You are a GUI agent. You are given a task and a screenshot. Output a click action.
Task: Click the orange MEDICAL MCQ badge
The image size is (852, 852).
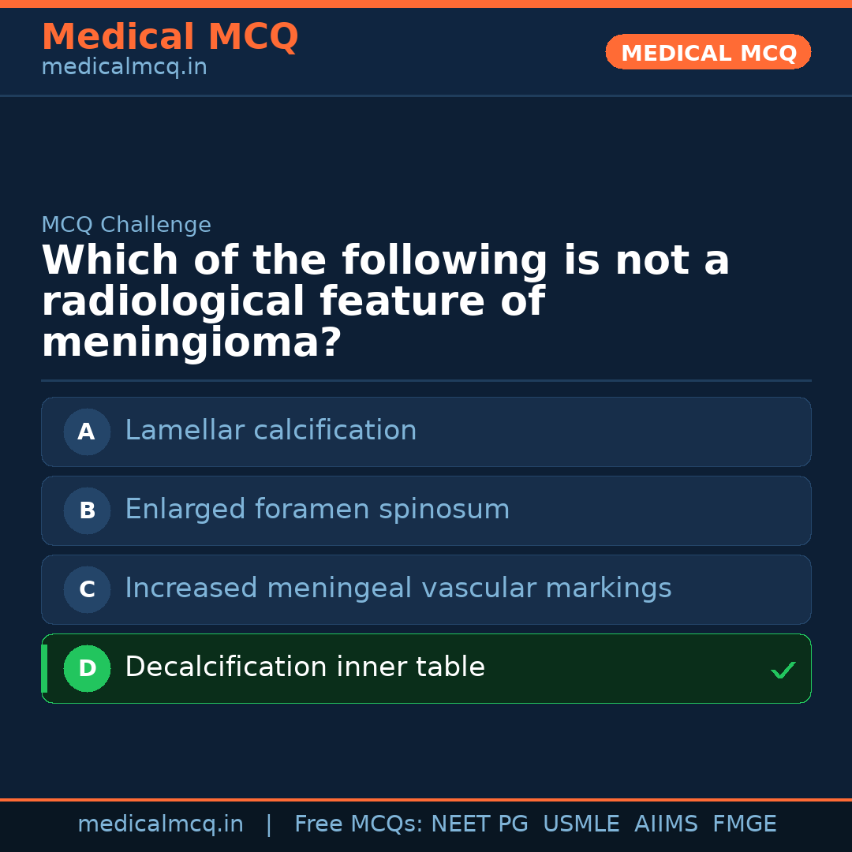(x=708, y=52)
